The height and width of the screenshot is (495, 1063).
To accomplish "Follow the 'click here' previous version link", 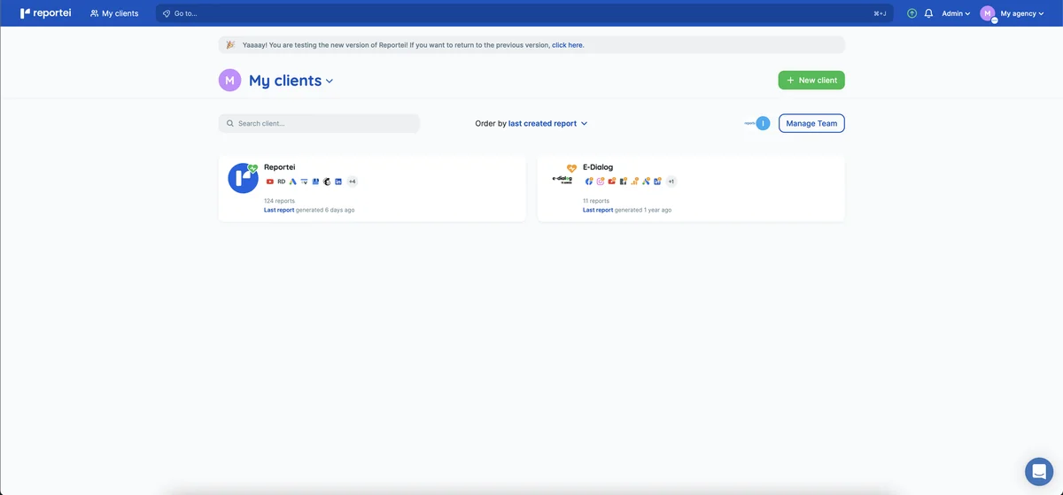I will click(568, 44).
